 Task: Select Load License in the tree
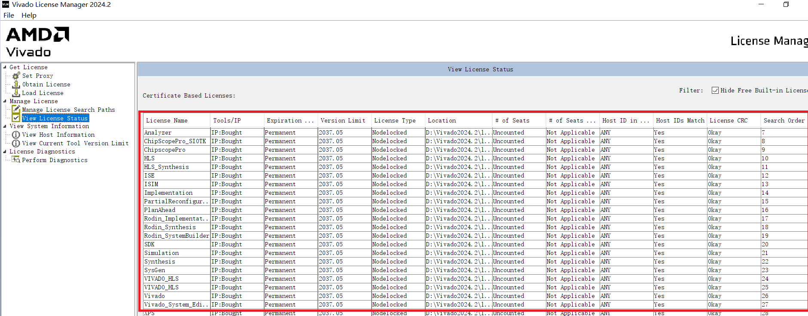click(43, 93)
